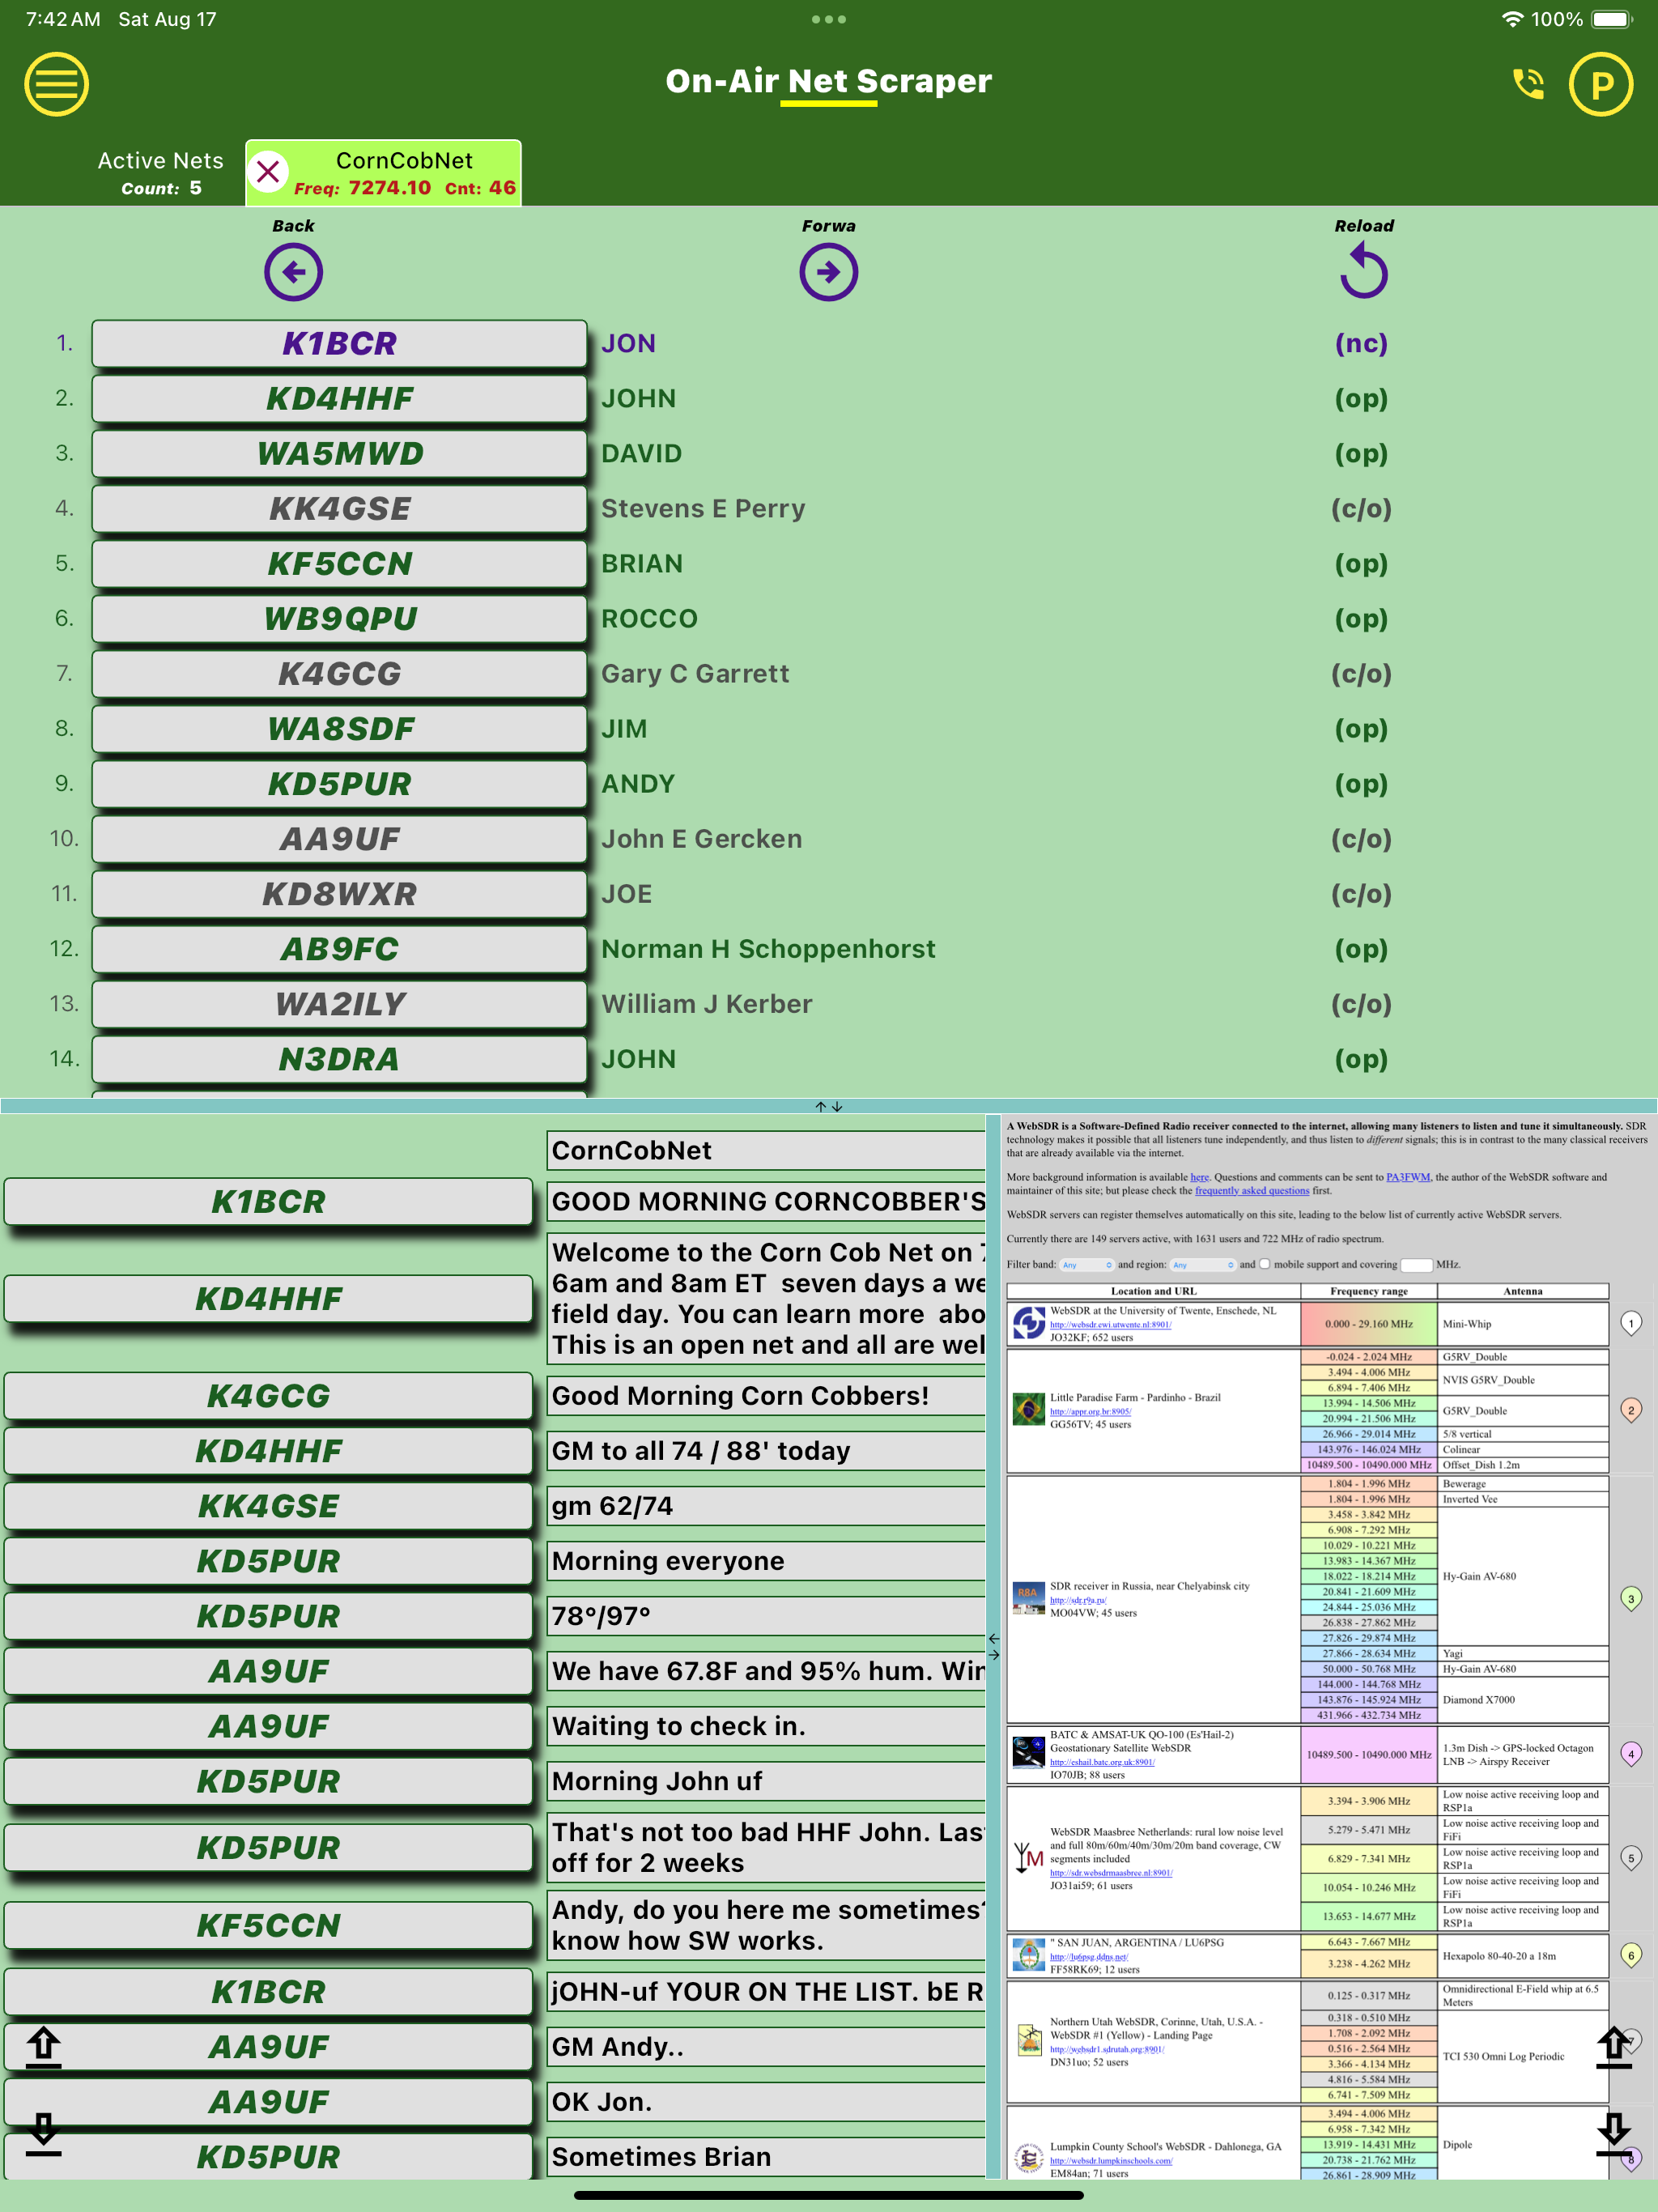Image resolution: width=1658 pixels, height=2212 pixels.
Task: Click the covering MHz input field
Action: (x=1416, y=1265)
